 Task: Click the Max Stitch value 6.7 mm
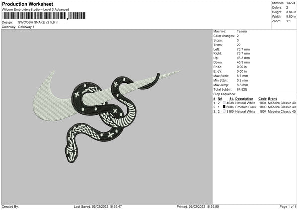click(242, 76)
